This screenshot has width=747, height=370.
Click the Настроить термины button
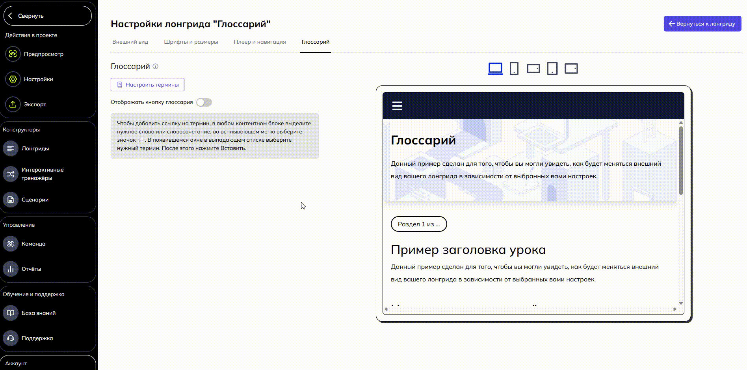click(147, 85)
